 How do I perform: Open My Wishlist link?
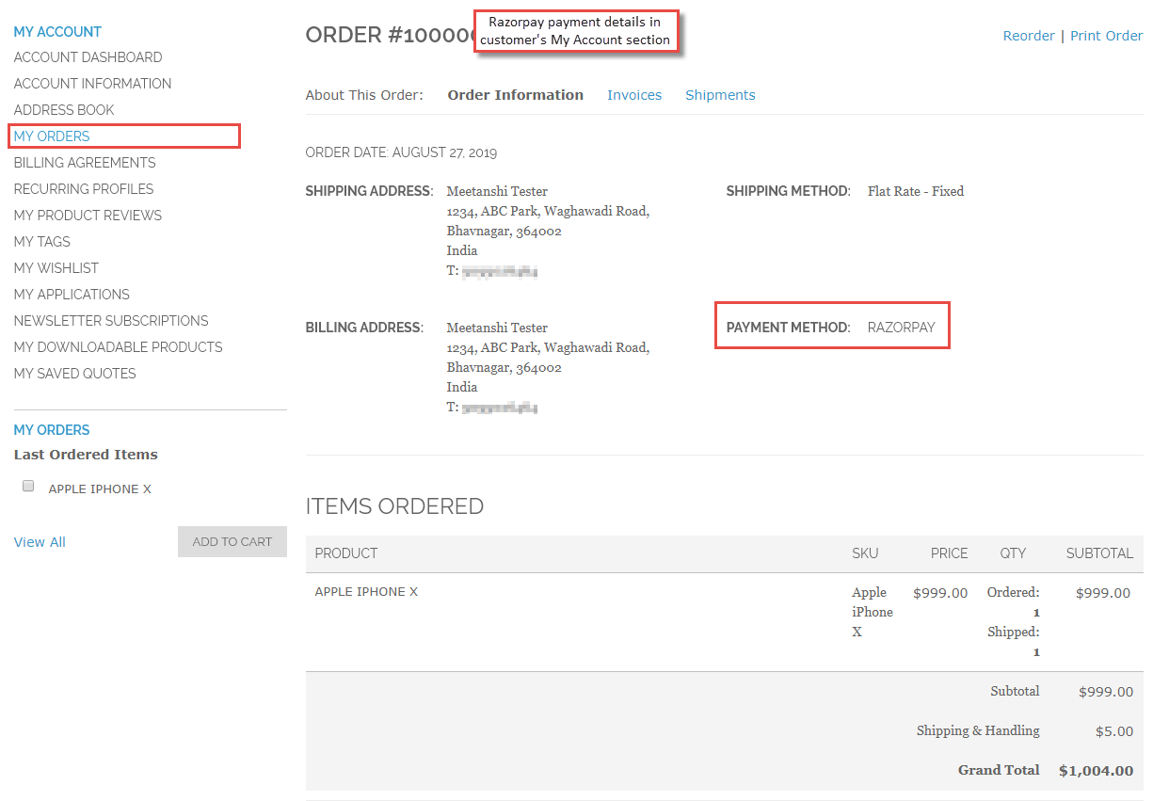[x=56, y=268]
